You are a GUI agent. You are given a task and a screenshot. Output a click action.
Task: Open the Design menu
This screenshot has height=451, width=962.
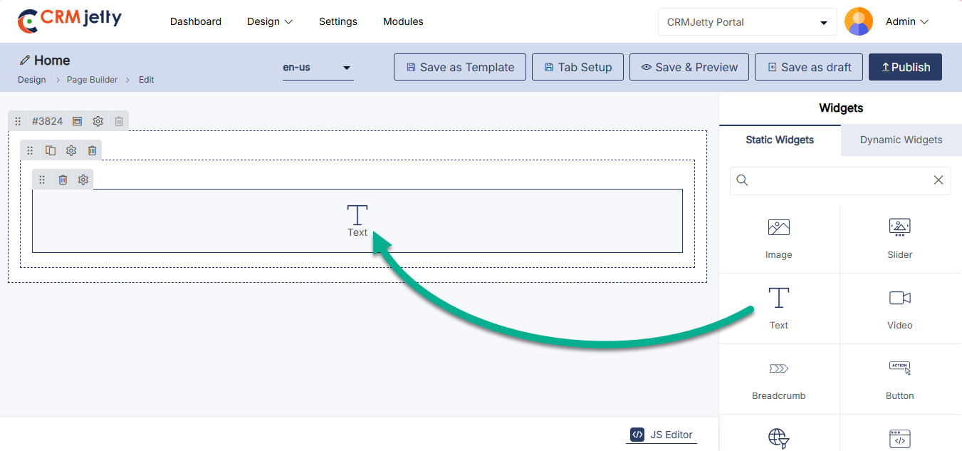(270, 22)
